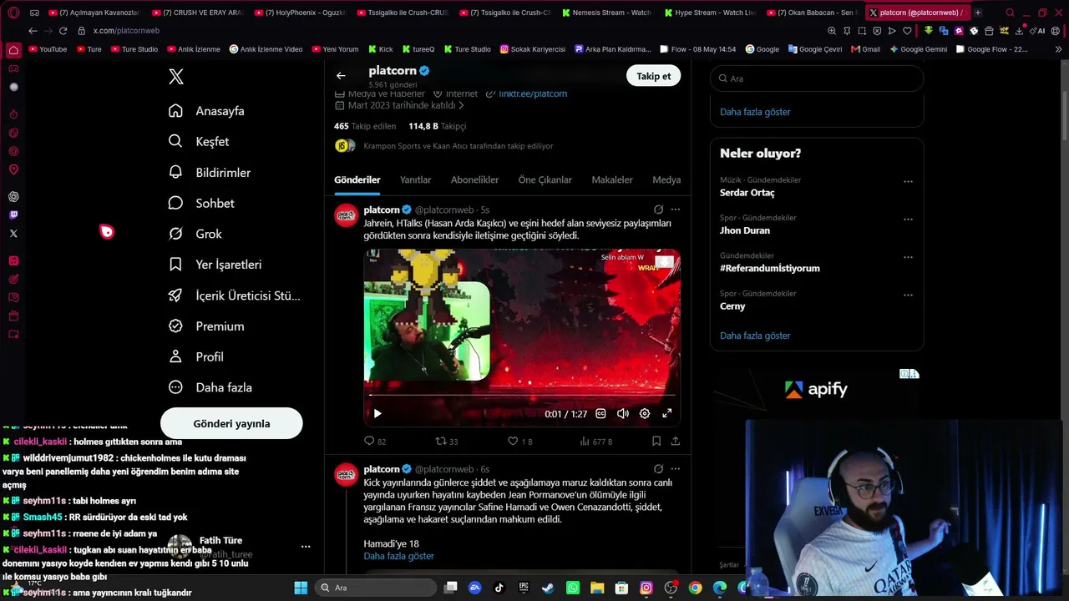
Task: Expand Kick post with Daha fazla göster
Action: [398, 556]
